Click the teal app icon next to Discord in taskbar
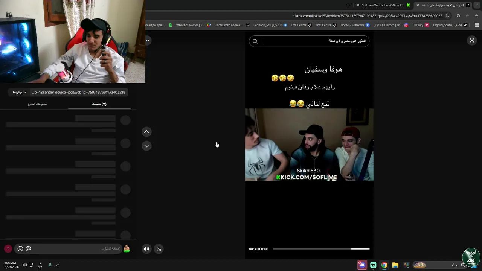 [373, 265]
